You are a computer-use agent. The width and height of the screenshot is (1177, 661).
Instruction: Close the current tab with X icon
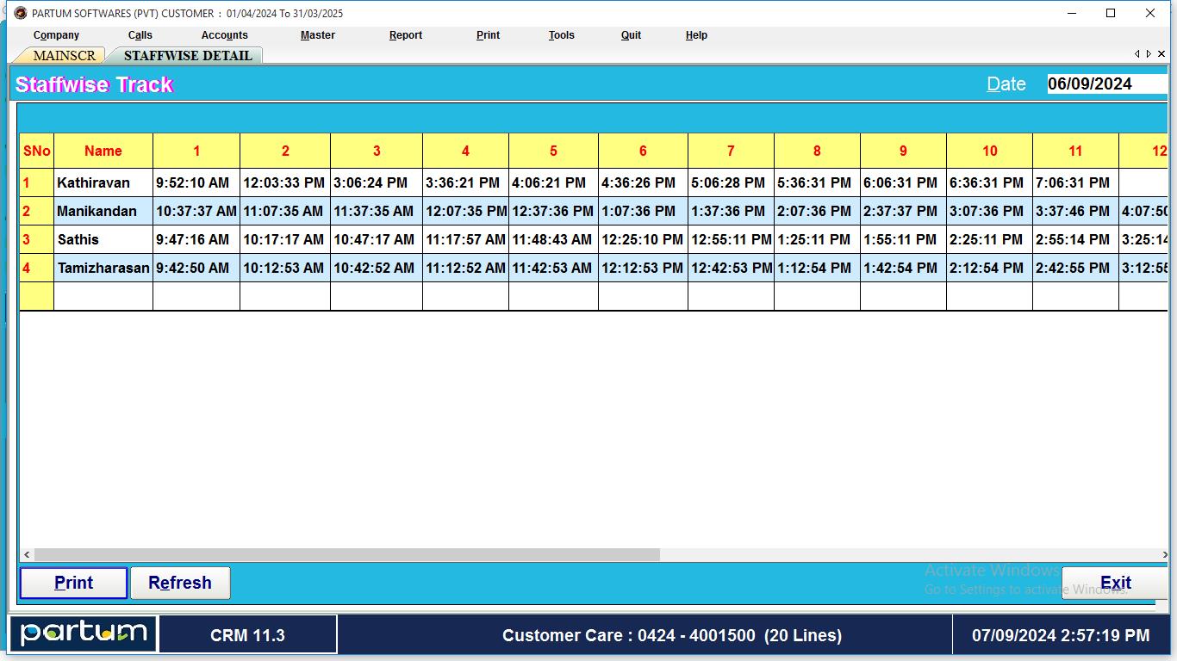[x=1161, y=54]
